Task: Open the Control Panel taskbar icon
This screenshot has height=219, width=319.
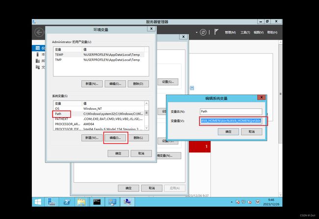Action: [112, 202]
